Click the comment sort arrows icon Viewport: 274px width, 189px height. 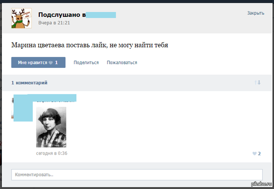tap(258, 82)
